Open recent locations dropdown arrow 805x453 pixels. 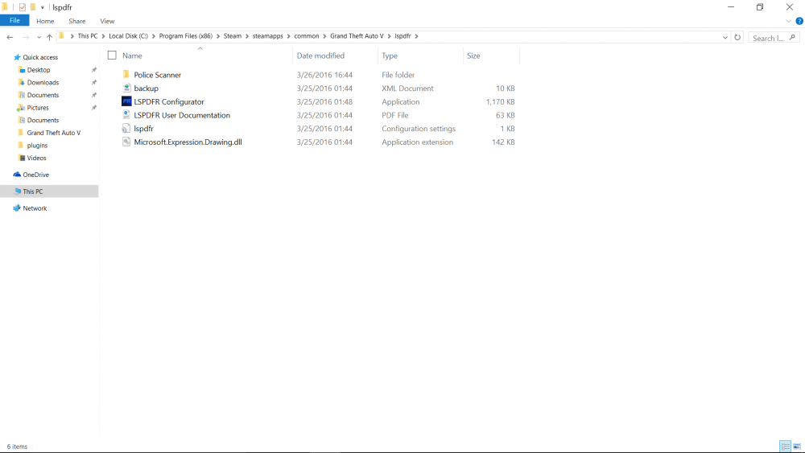pos(39,38)
